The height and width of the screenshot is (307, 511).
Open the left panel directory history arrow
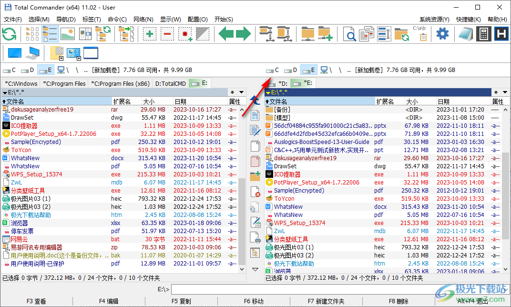pos(242,92)
